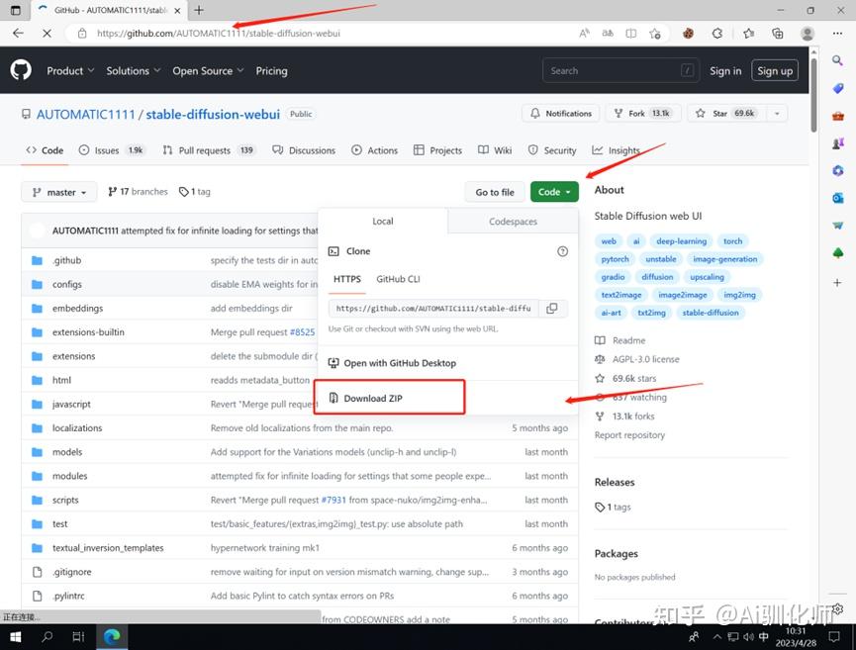
Task: Click the page vertical scrollbar
Action: (x=813, y=93)
